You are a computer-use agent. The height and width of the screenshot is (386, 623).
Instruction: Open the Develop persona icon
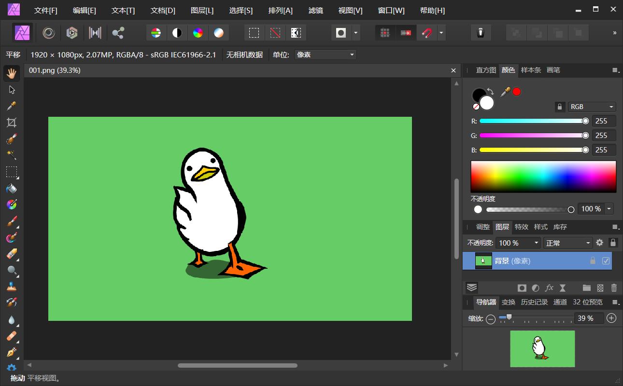tap(72, 33)
